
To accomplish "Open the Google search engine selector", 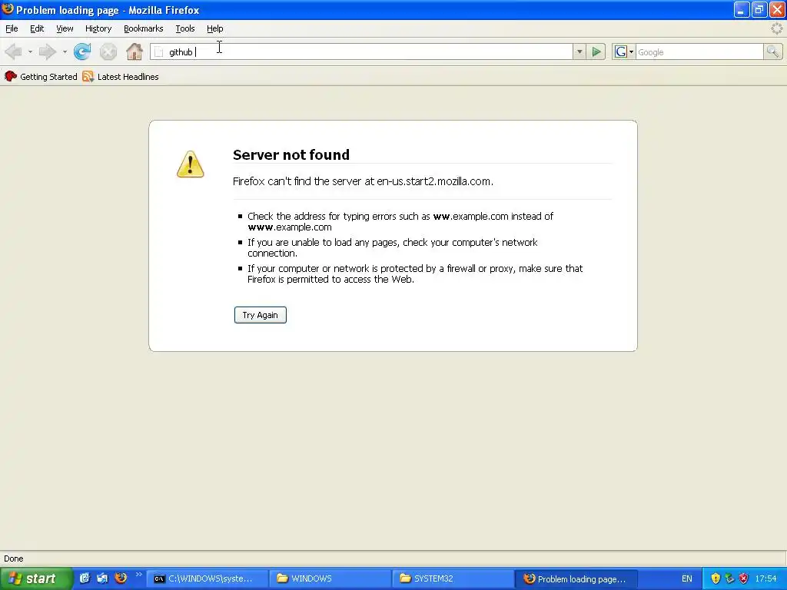I will tap(624, 51).
